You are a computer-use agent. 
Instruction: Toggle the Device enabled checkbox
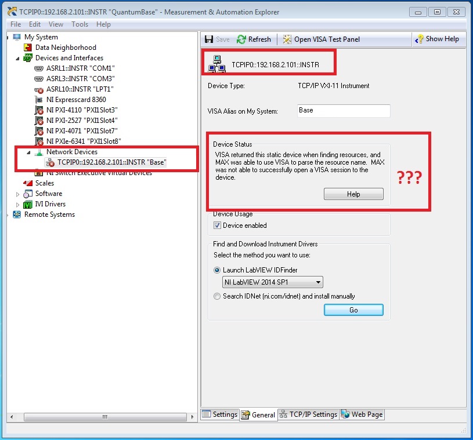coord(217,226)
